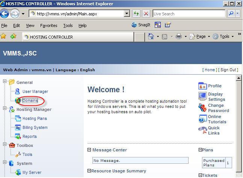The image size is (243, 178).
Task: Open the Home button dropdown arrow
Action: tap(158, 37)
